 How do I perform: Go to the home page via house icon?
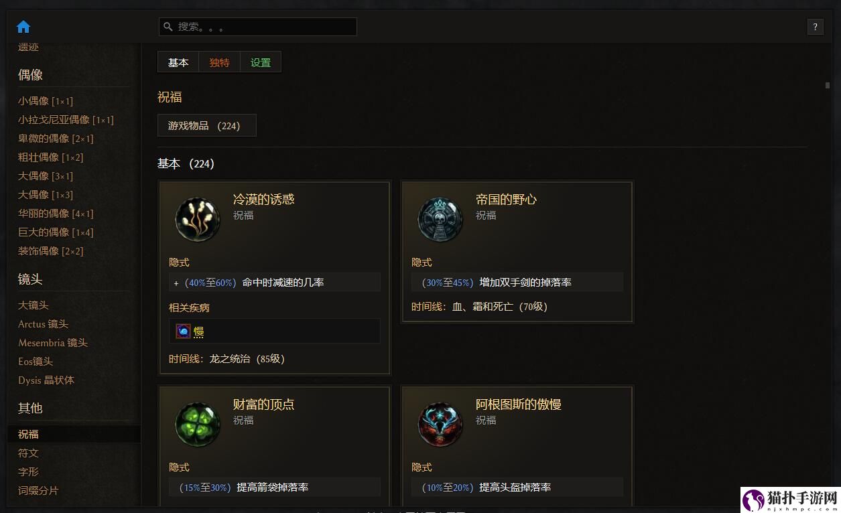[23, 27]
